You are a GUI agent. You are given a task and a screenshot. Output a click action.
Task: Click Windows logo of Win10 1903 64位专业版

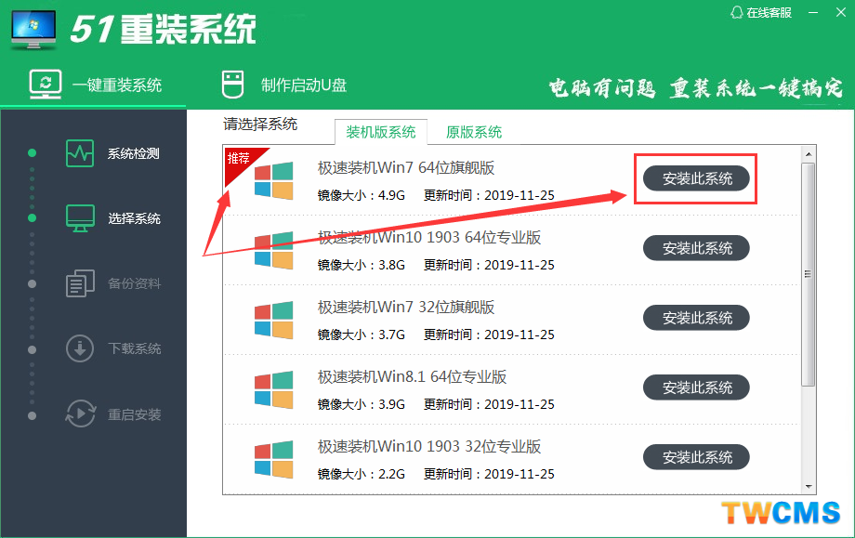tap(274, 250)
